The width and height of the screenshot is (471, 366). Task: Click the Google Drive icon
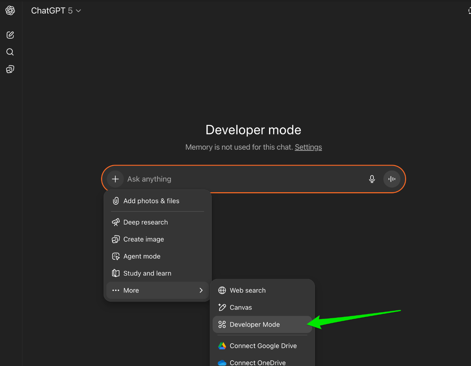(222, 345)
